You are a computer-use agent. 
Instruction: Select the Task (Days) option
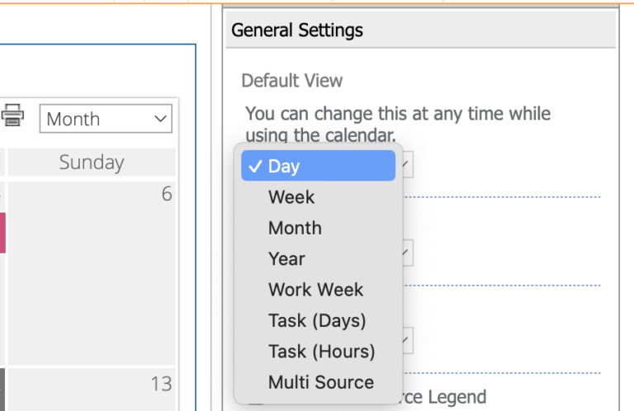click(x=318, y=320)
